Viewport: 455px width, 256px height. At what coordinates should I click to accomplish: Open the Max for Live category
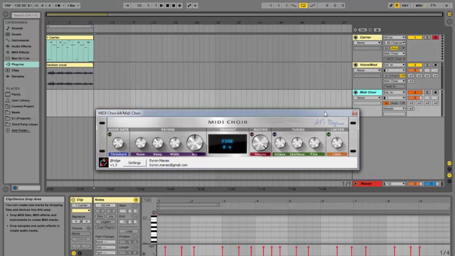tap(21, 58)
